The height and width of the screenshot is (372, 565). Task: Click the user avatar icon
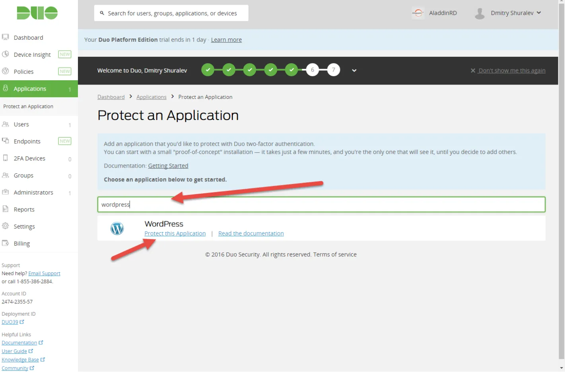[x=480, y=13]
